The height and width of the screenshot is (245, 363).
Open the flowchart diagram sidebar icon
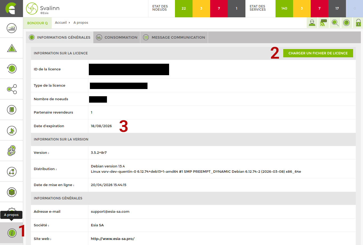pyautogui.click(x=11, y=171)
